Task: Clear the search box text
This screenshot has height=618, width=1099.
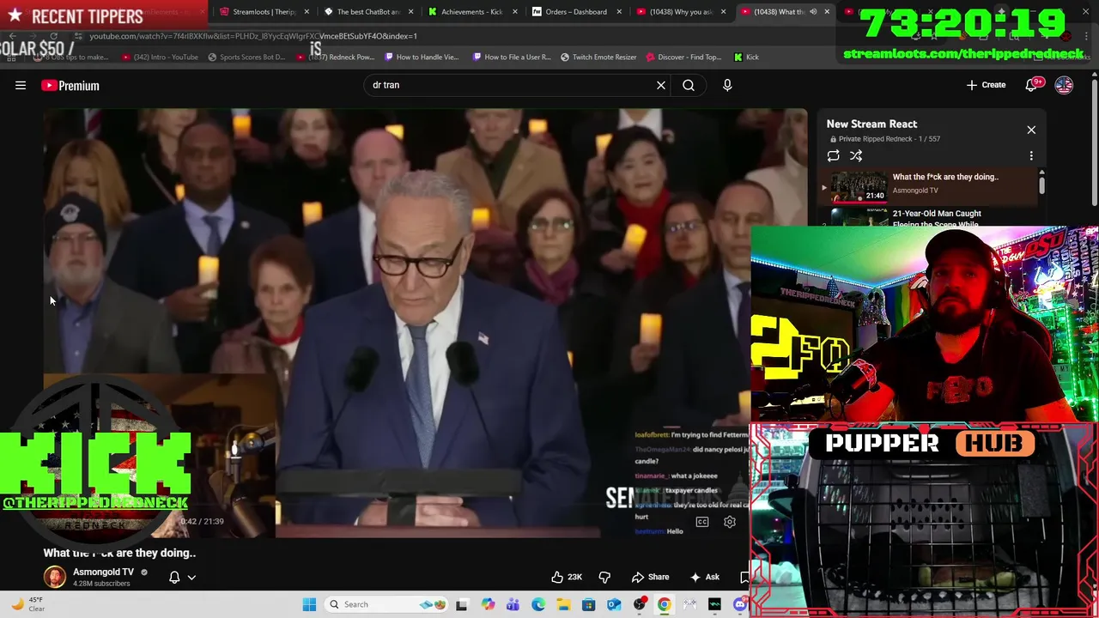Action: [661, 85]
